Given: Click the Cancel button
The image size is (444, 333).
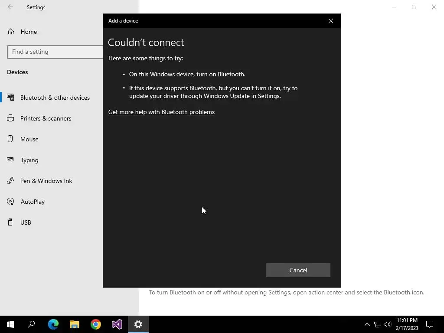Looking at the screenshot, I should (x=298, y=270).
